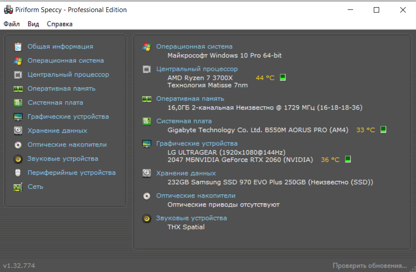Click the 33 °C motherboard temperature value
The image size is (416, 272).
(365, 130)
